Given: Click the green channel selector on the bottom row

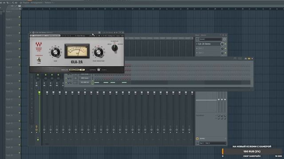Looking at the screenshot, I should tap(93, 83).
